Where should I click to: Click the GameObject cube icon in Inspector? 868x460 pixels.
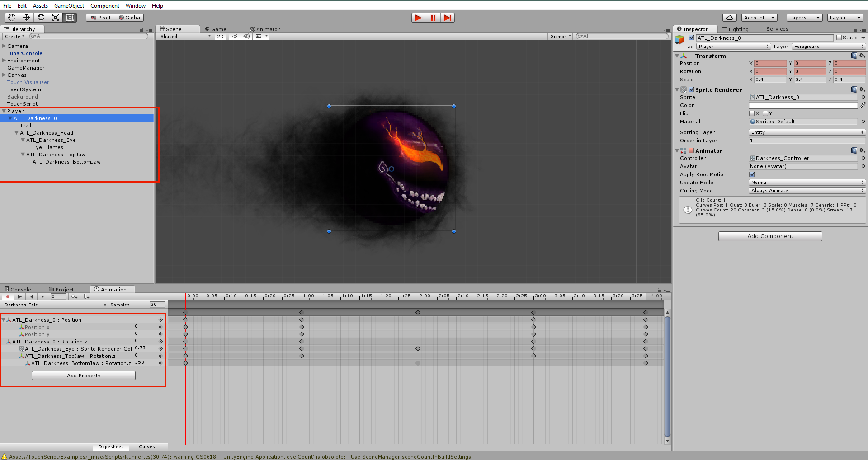click(x=679, y=40)
